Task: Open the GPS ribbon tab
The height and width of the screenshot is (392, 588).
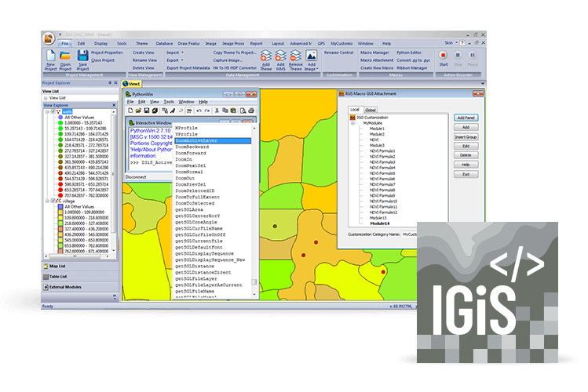Action: (321, 43)
